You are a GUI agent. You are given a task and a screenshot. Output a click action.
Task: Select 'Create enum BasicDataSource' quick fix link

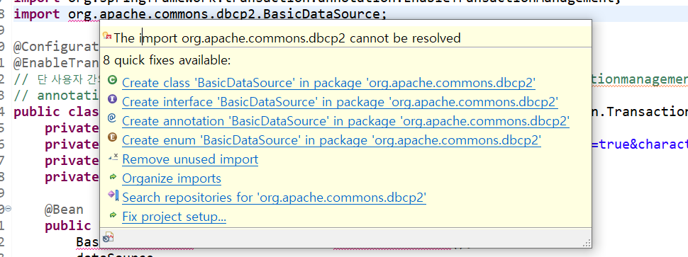[x=331, y=141]
